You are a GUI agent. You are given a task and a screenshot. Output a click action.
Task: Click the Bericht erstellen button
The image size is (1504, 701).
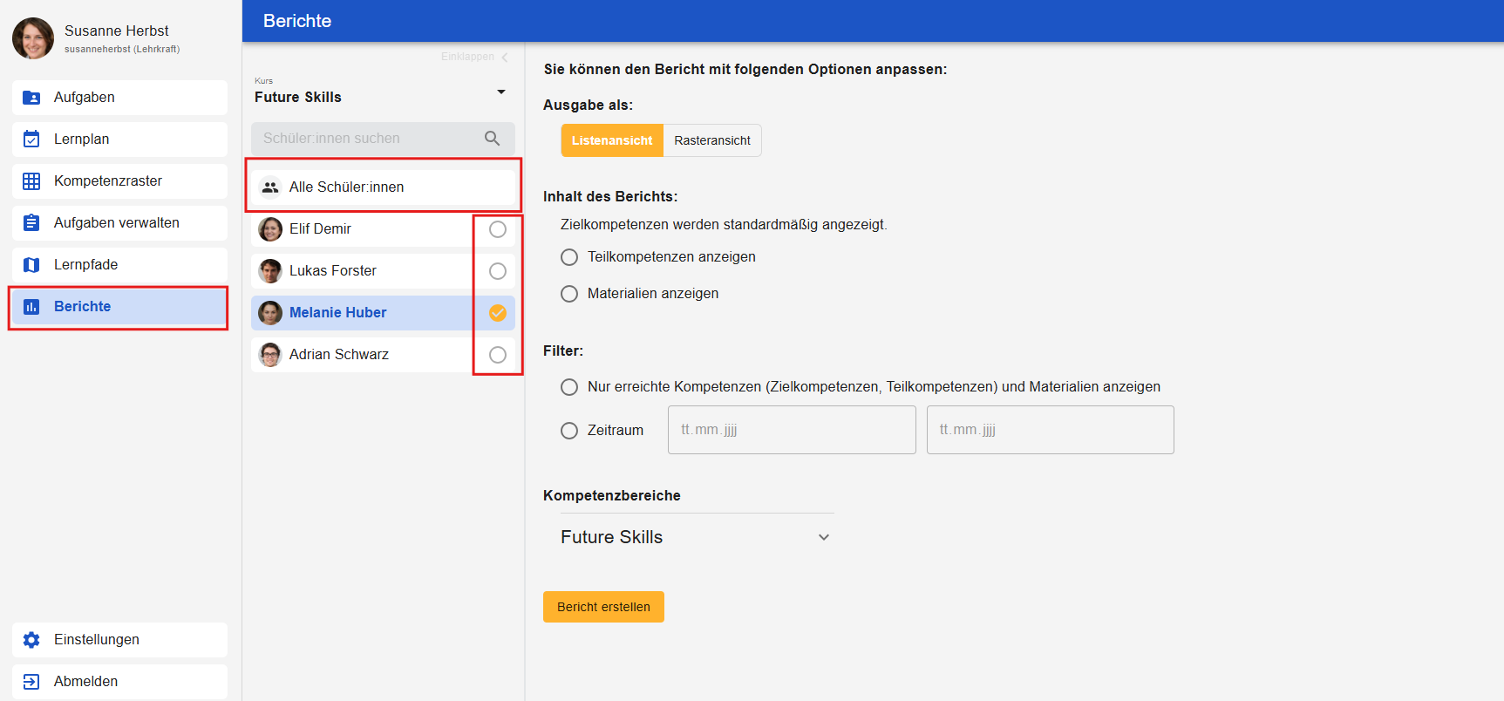coord(603,607)
